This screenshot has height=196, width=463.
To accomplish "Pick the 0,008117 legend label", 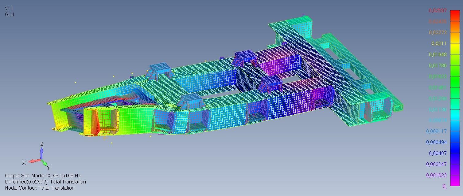I will pyautogui.click(x=436, y=131).
